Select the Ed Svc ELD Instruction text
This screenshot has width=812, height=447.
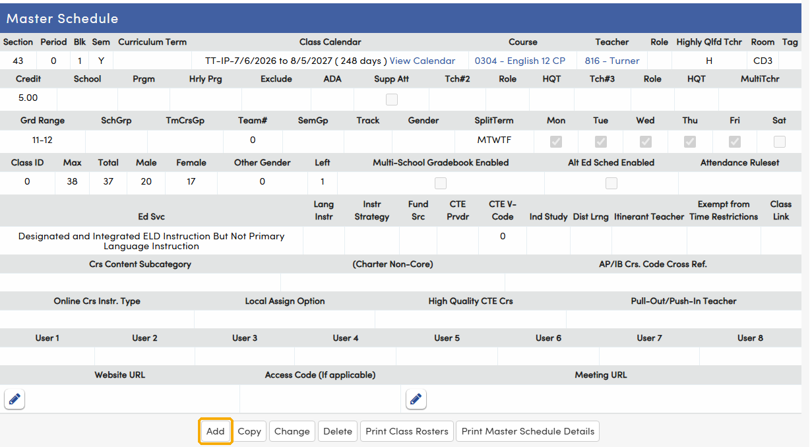coord(151,241)
